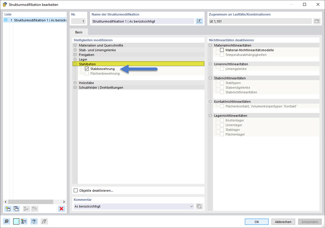
Task: Open help with the question mark icon
Action: (6, 221)
